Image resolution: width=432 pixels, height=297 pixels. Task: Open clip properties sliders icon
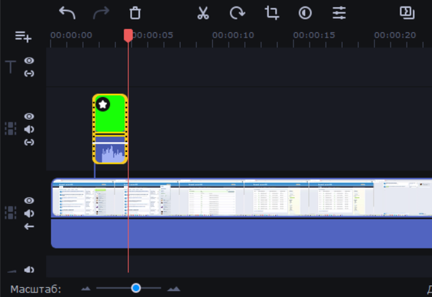coord(339,12)
